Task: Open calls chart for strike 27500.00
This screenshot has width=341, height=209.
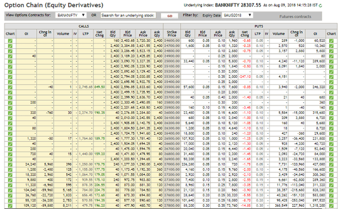Action: (10, 190)
